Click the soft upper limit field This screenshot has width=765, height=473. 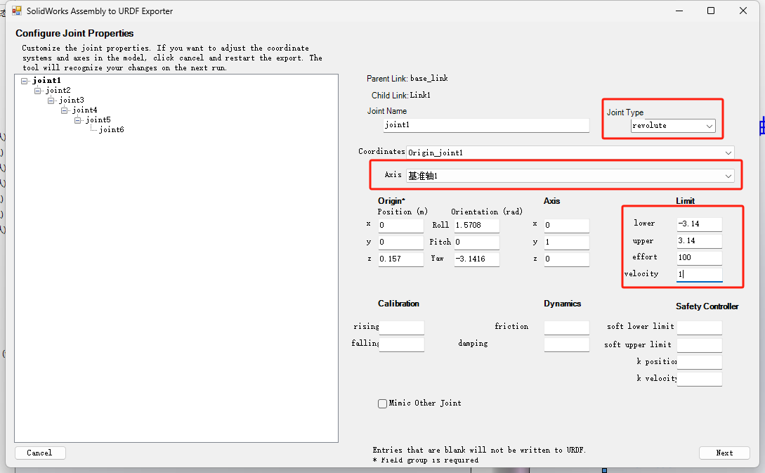(x=699, y=345)
